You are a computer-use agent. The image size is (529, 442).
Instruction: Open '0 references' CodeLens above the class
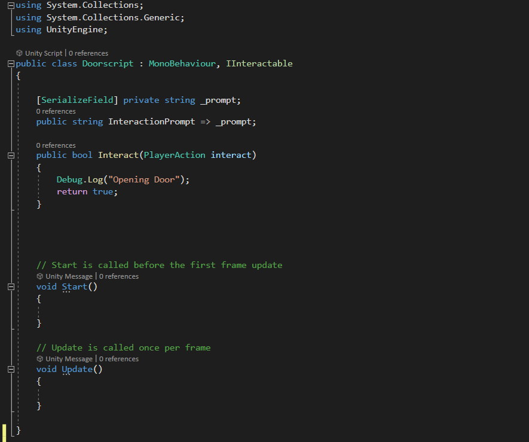coord(88,53)
